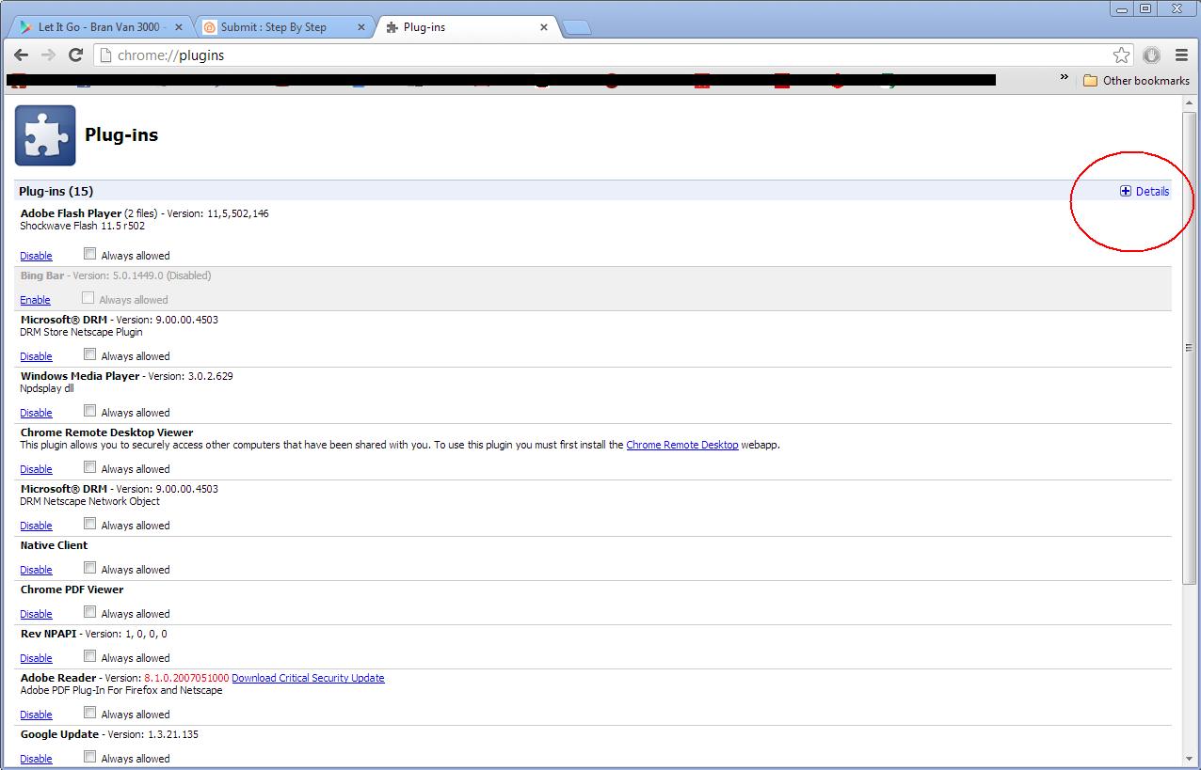Disable the Adobe Reader plug-in
Viewport: 1201px width, 770px height.
36,715
